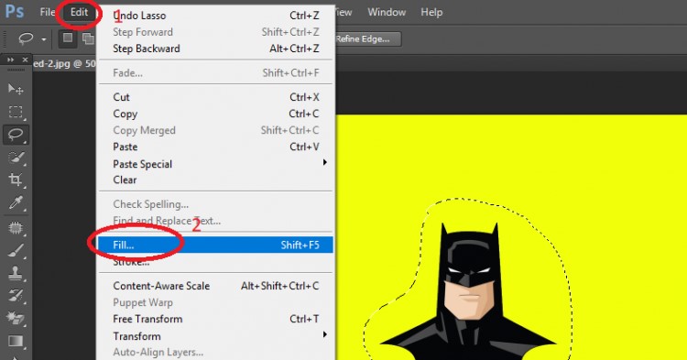Expand the toolbox panel with double arrows

(10, 60)
